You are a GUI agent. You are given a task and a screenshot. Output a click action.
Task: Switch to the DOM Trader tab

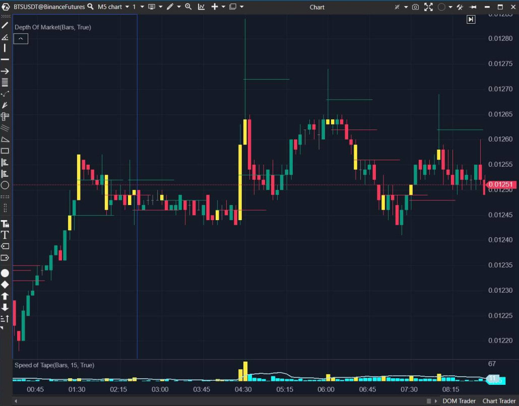[459, 401]
